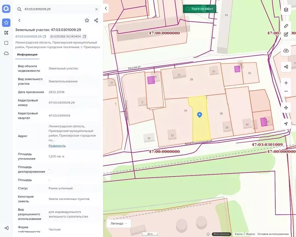Image resolution: width=296 pixels, height=237 pixels.
Task: Clear the search field text
Action: pyautogui.click(x=96, y=9)
